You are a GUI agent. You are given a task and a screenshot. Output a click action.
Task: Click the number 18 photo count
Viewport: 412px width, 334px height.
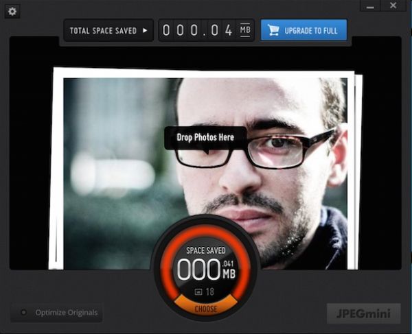[x=211, y=291]
